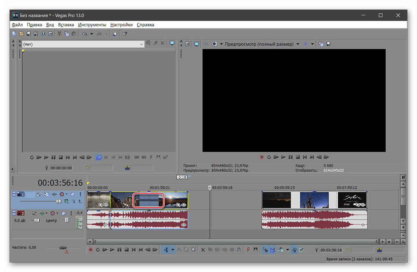Image resolution: width=417 pixels, height=272 pixels.
Task: Open the Файл menu
Action: click(17, 25)
